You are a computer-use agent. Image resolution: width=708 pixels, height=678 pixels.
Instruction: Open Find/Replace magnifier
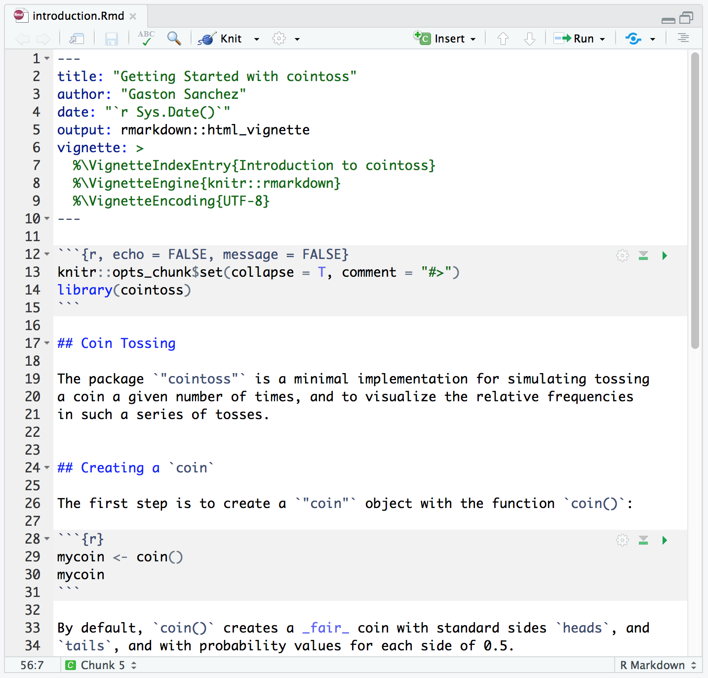[174, 38]
